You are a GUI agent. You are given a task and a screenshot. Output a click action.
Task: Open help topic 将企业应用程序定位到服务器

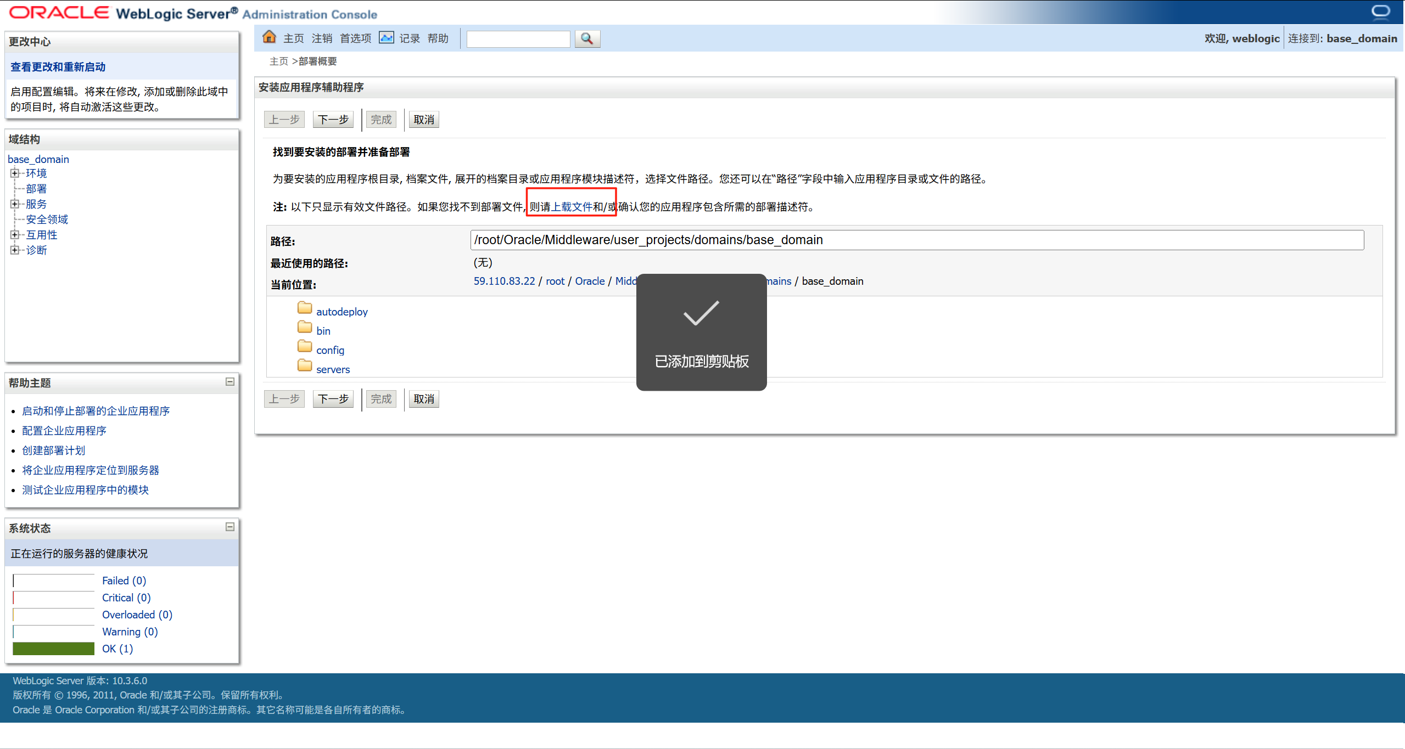[x=91, y=470]
